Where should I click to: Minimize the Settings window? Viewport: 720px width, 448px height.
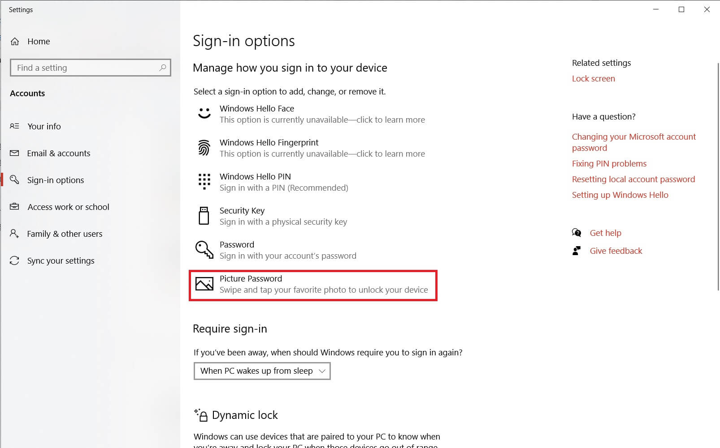click(x=656, y=9)
